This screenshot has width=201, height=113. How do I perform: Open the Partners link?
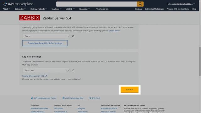[139, 9]
